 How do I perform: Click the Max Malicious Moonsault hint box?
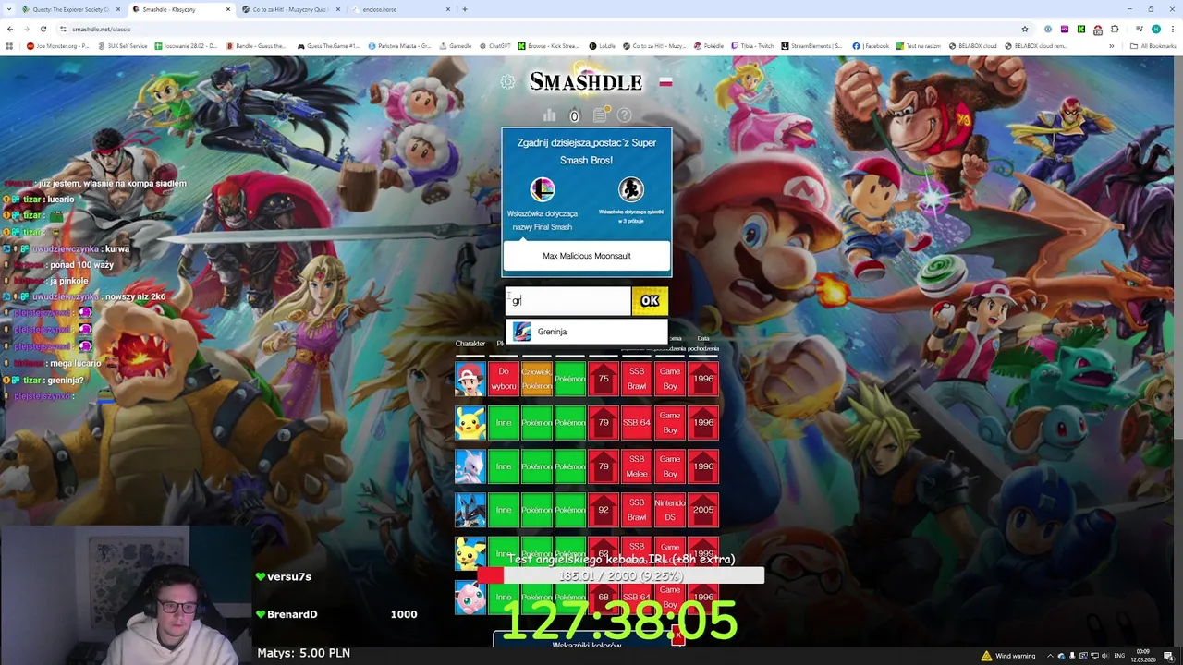[x=586, y=256]
